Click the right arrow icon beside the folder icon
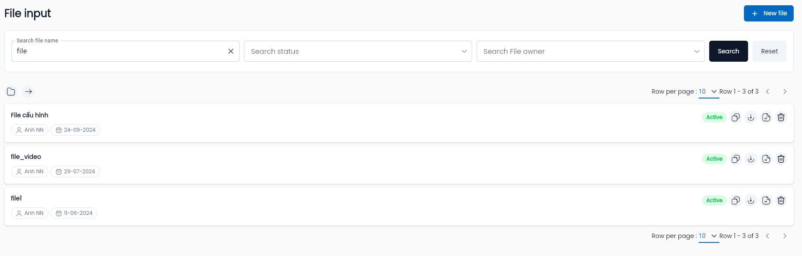Viewport: 802px width, 256px height. (x=28, y=91)
